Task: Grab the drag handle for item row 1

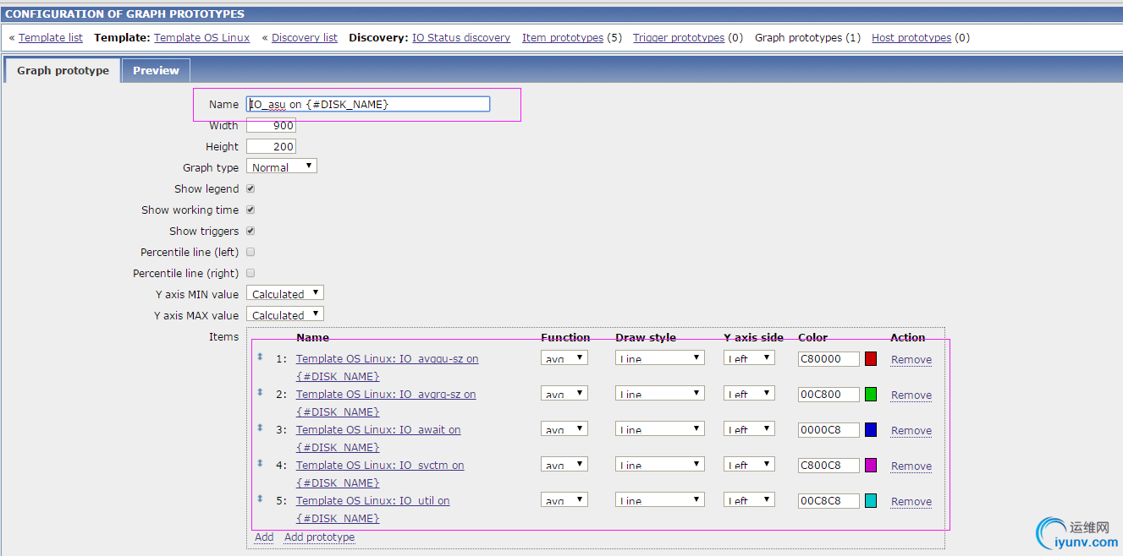Action: point(260,357)
